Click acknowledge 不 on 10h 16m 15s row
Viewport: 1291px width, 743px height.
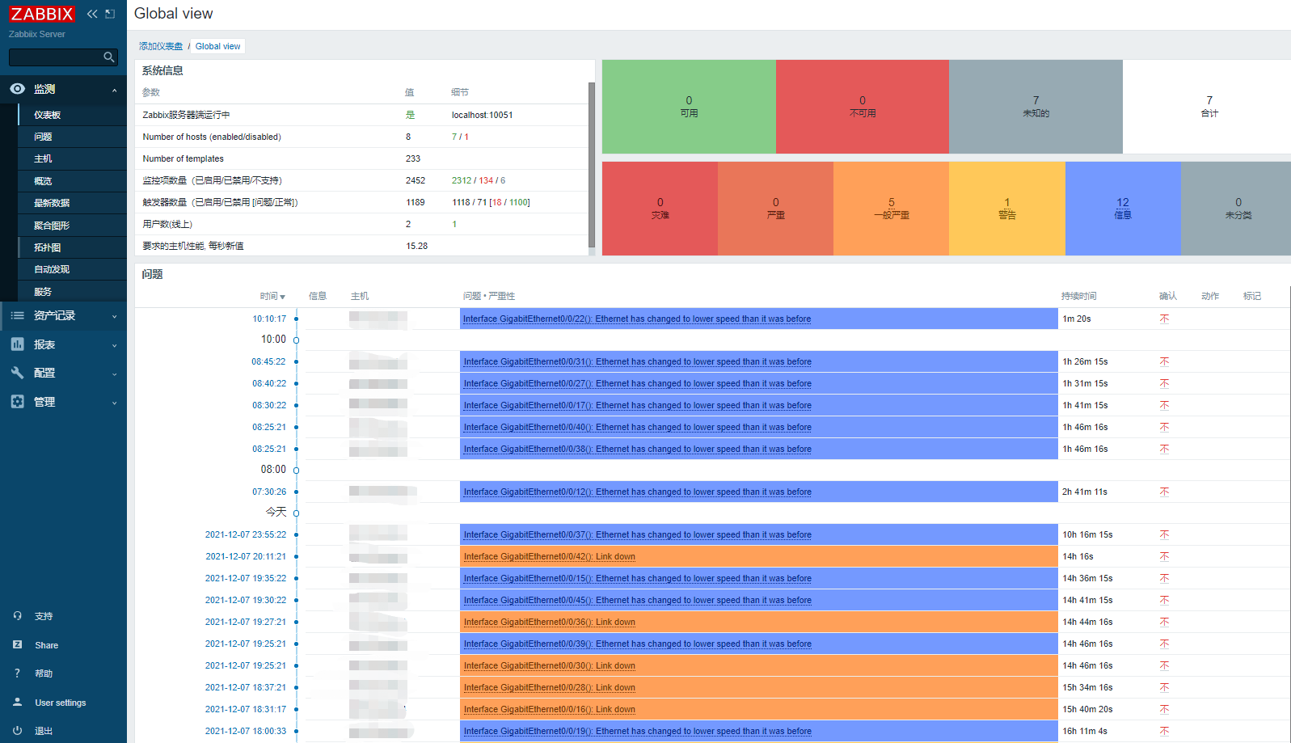tap(1164, 534)
